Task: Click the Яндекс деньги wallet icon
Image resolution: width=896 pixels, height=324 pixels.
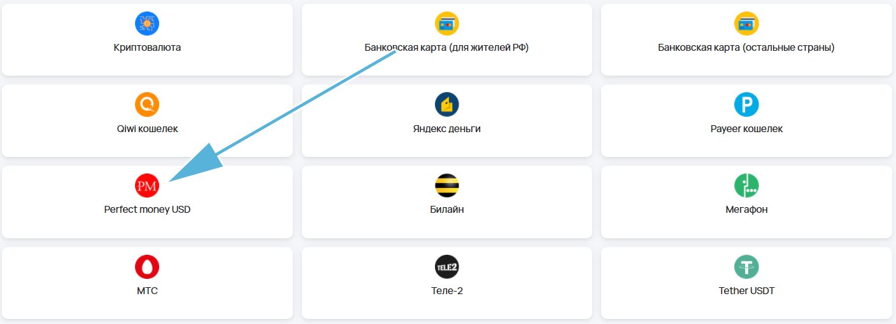Action: point(447,105)
